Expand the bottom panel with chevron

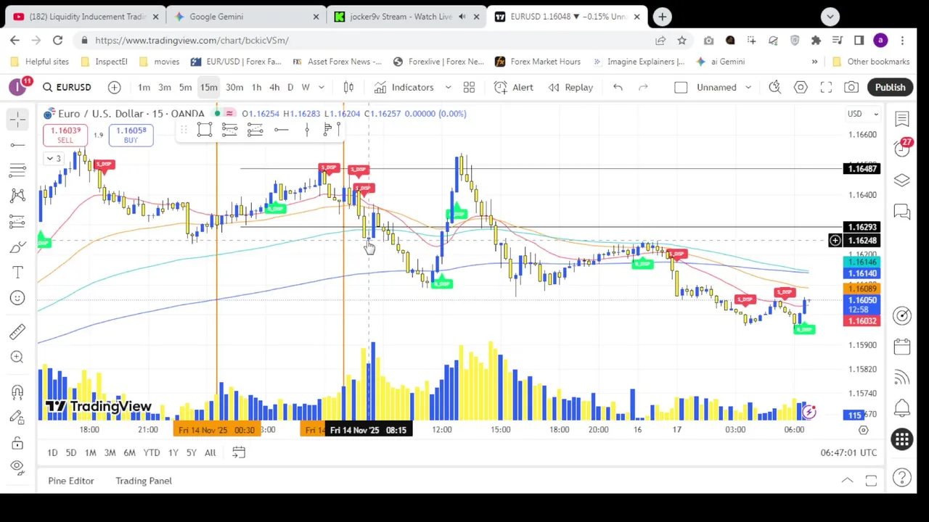click(x=847, y=481)
